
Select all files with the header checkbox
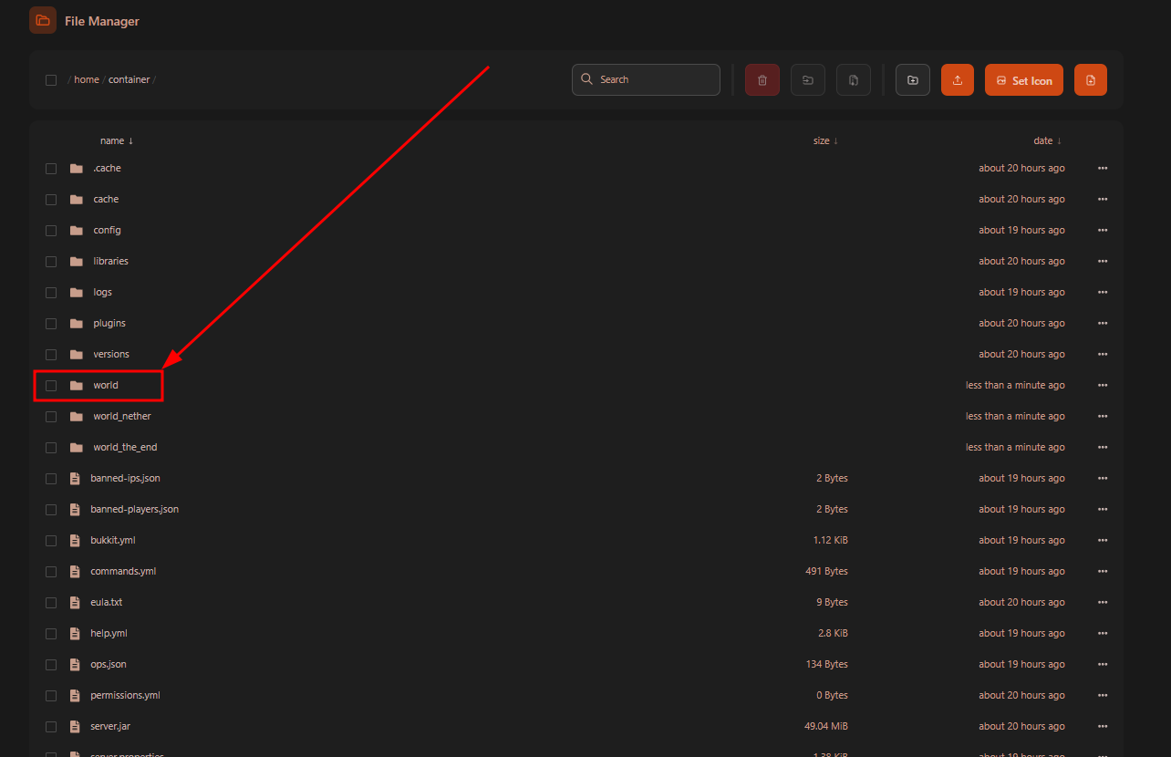[51, 80]
